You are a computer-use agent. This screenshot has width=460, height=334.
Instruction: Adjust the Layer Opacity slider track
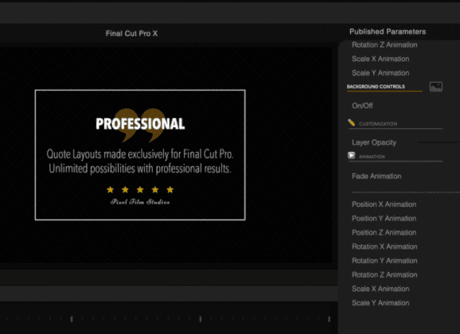[x=438, y=143]
